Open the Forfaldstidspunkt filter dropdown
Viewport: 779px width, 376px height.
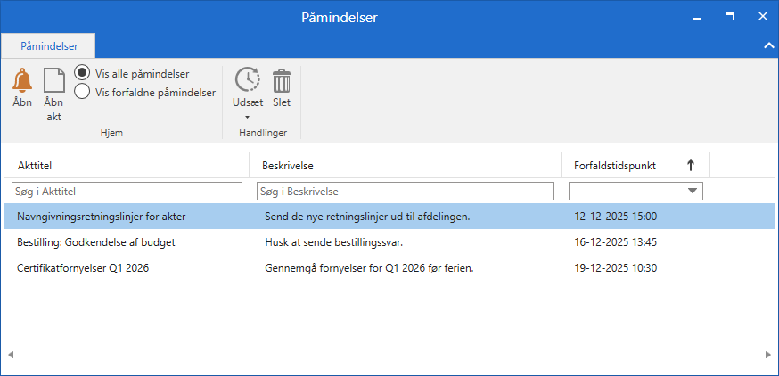click(x=693, y=191)
